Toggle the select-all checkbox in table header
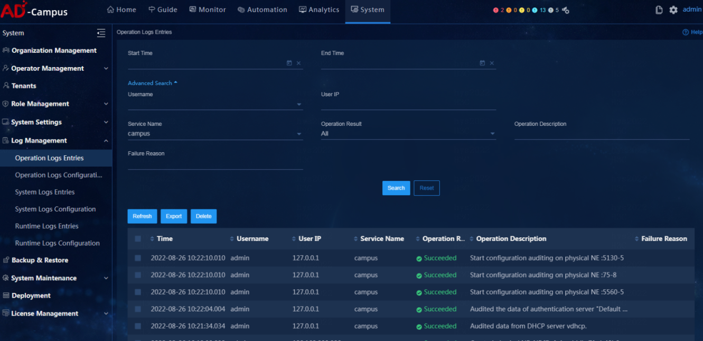Screen dimensions: 703x341 [138, 239]
